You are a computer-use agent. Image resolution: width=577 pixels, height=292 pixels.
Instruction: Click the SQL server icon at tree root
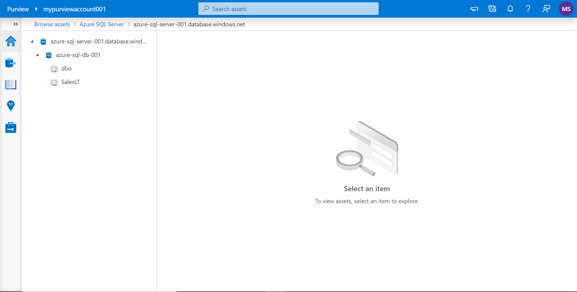(43, 42)
